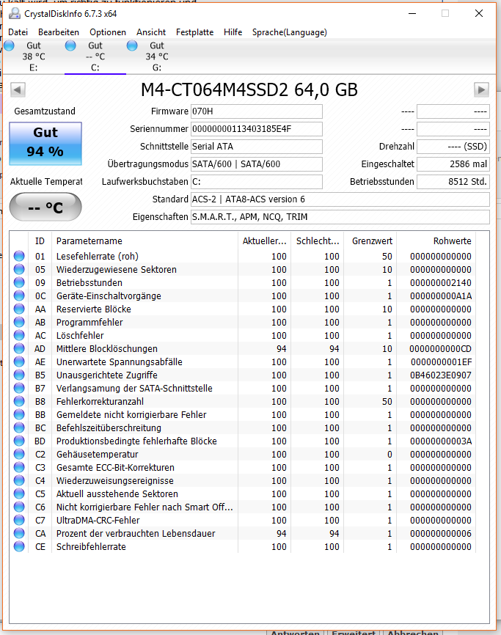Select the C: drive tab
This screenshot has width=501, height=635.
point(95,56)
